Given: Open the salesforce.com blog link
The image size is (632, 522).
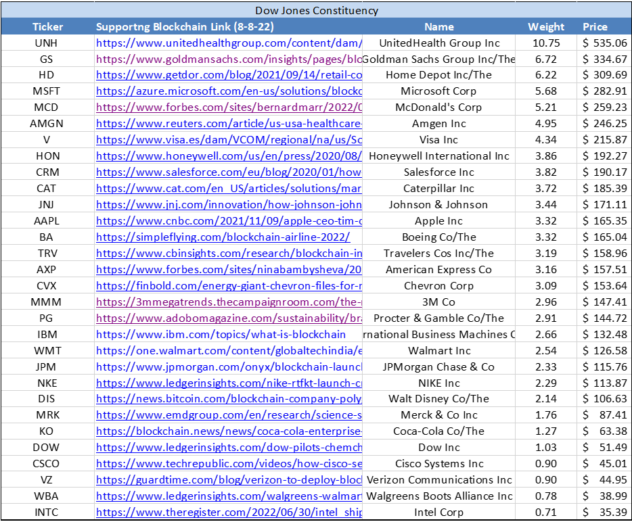Looking at the screenshot, I should pos(229,172).
